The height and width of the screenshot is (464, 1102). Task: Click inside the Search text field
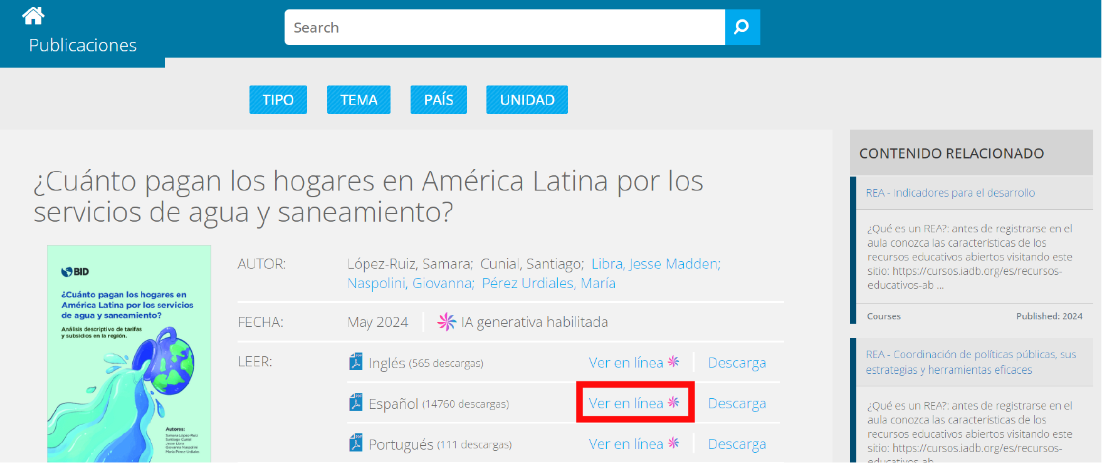[505, 28]
